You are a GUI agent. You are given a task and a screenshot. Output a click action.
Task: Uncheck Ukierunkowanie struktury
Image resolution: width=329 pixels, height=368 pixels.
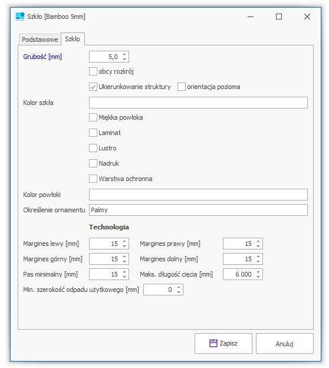tap(93, 87)
